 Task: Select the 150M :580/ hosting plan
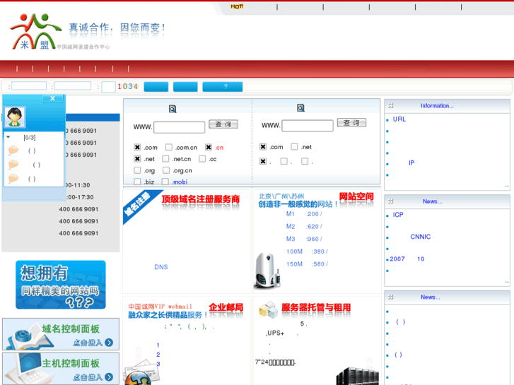307,263
